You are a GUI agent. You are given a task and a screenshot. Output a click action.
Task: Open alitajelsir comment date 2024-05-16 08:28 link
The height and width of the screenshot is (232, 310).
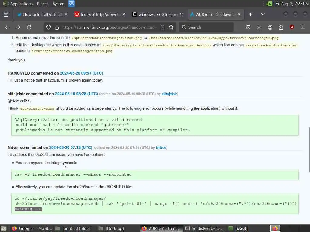click(77, 94)
